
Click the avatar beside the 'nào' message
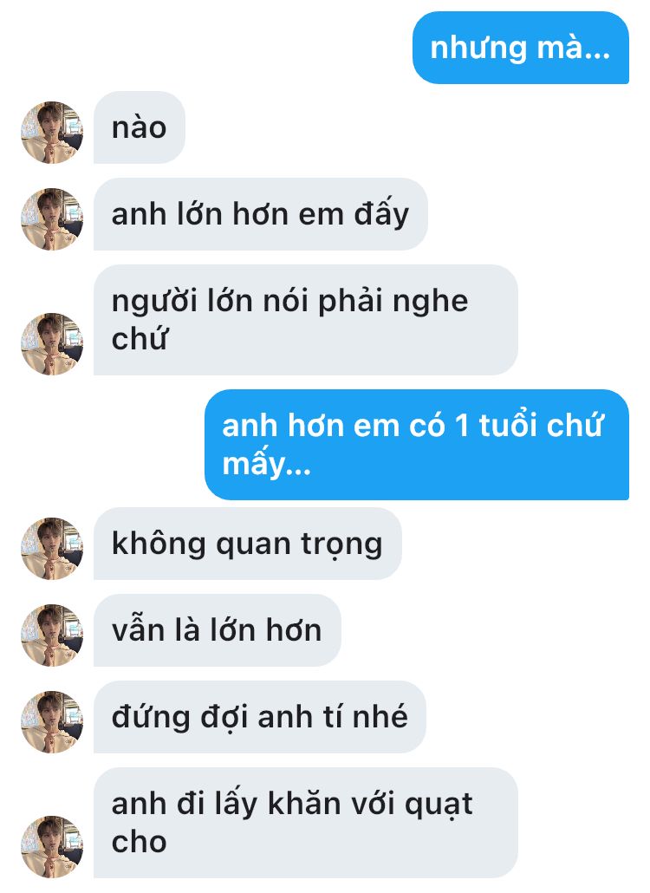click(x=52, y=133)
